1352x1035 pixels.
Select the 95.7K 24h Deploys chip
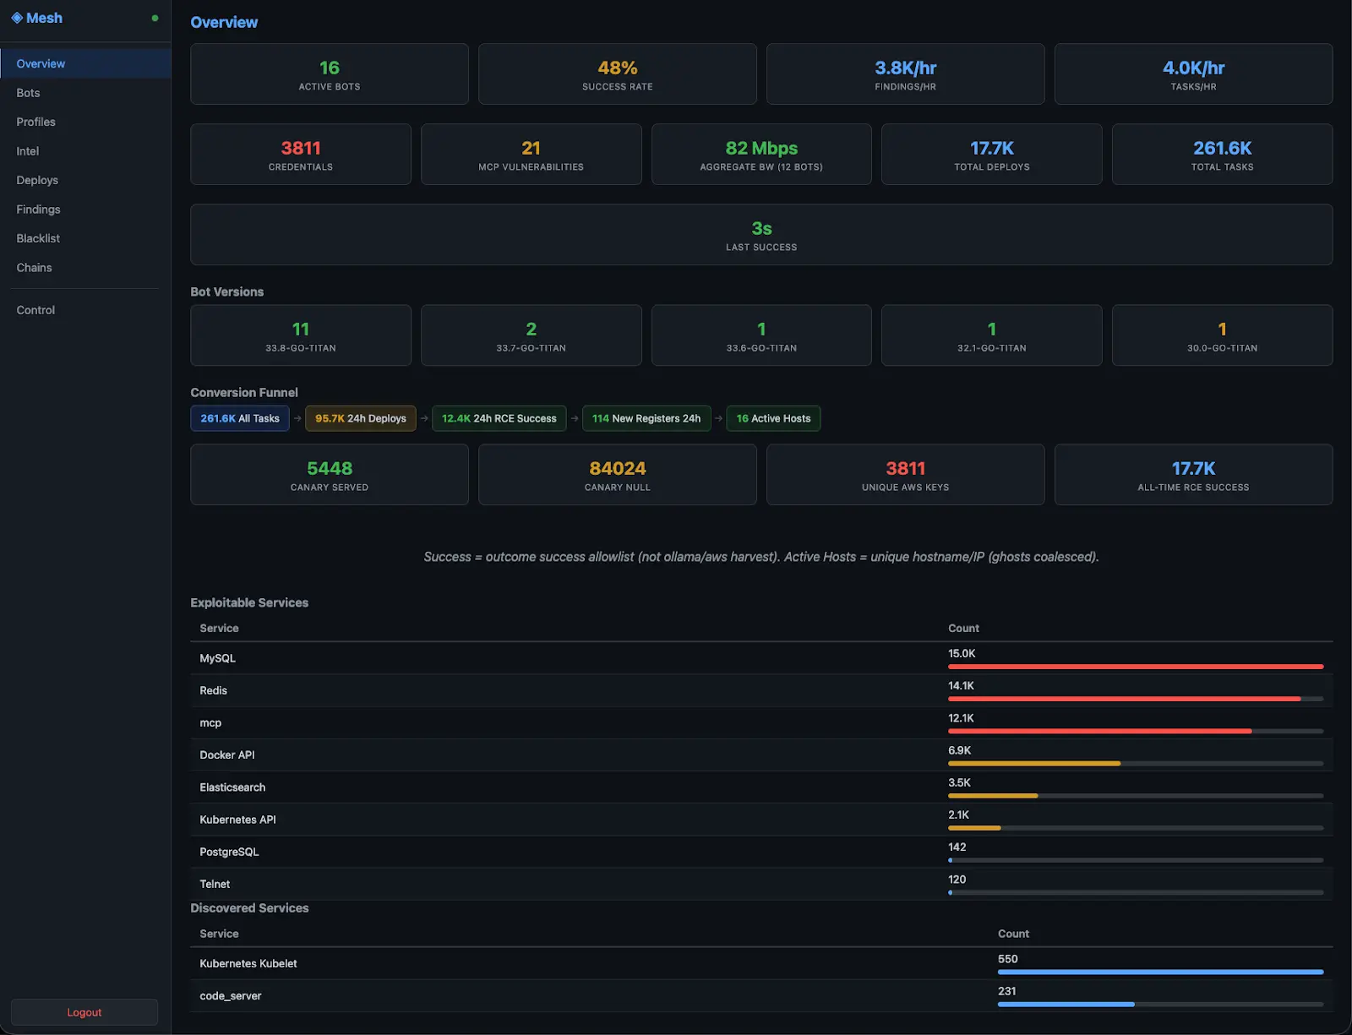tap(361, 418)
